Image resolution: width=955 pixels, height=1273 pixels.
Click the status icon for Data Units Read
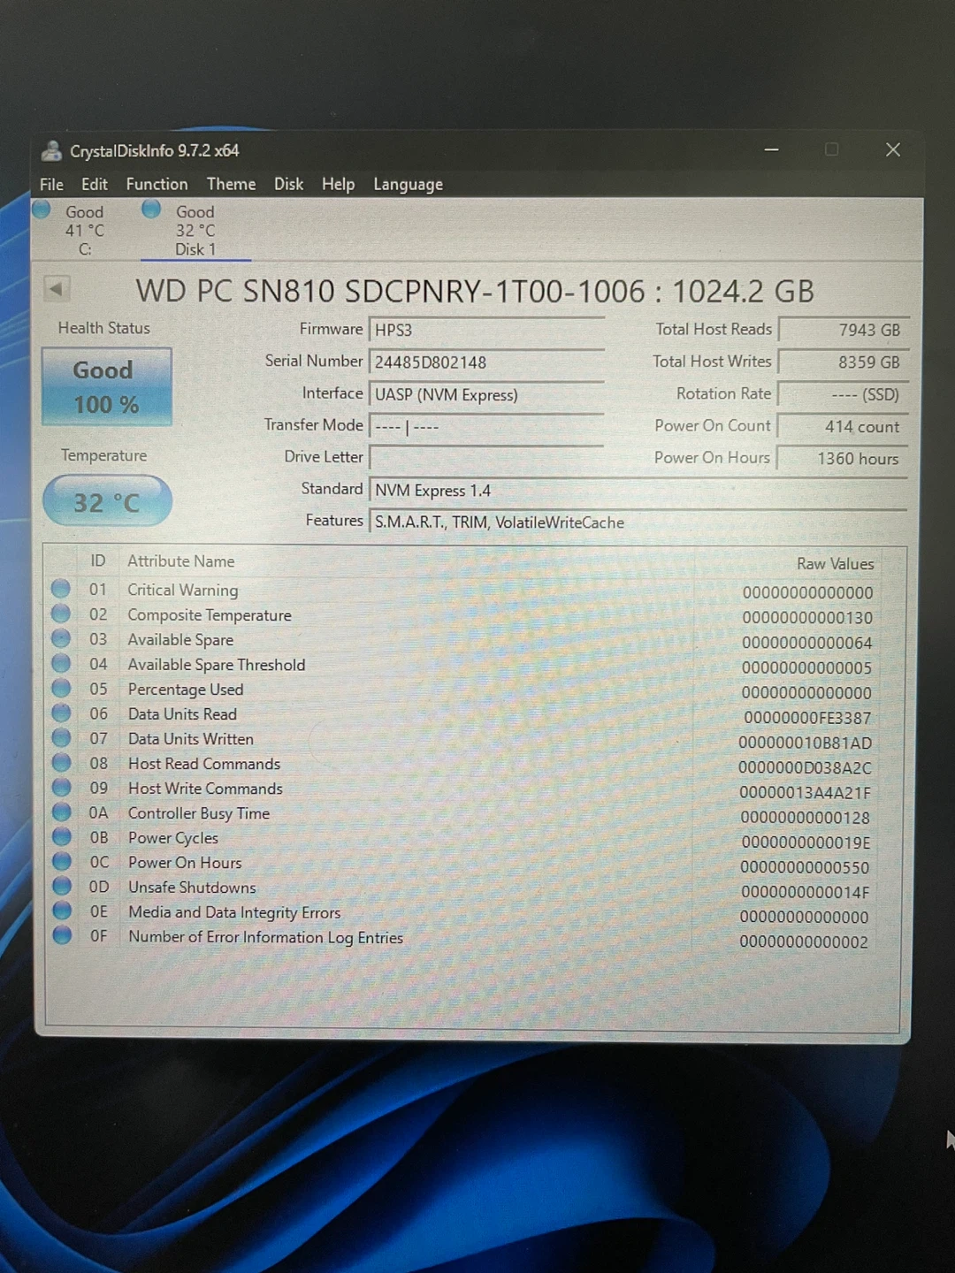tap(61, 712)
